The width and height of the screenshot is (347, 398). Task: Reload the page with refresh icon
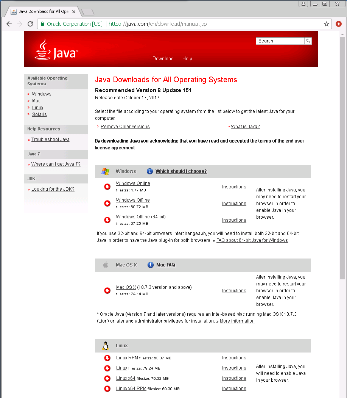click(30, 24)
